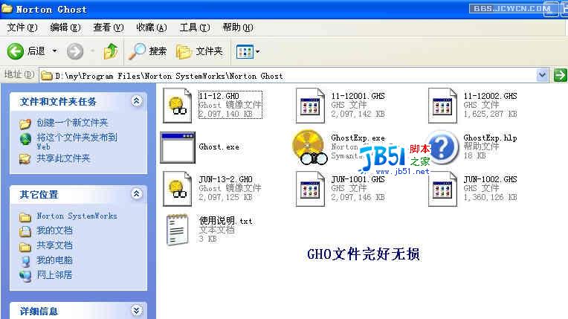Select the JUN-1002.GHS file icon
The image size is (568, 319).
coord(442,189)
